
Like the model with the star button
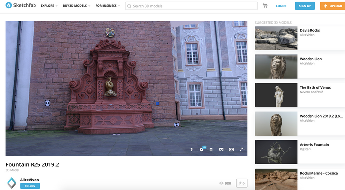point(241,183)
